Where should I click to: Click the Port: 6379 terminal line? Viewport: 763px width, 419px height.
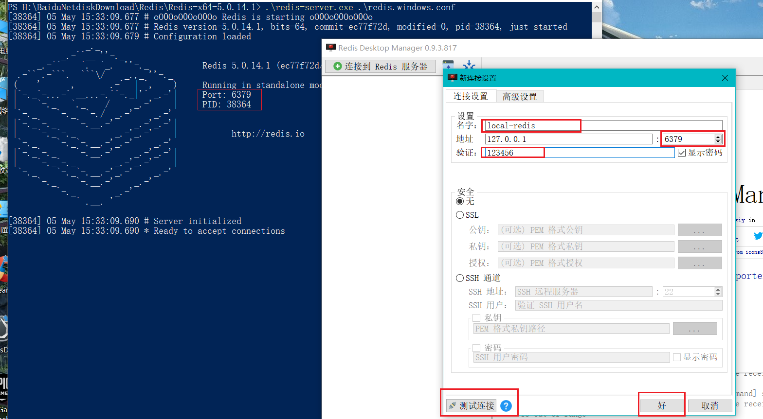(x=227, y=95)
